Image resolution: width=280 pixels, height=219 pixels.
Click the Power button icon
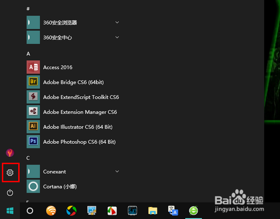point(10,192)
